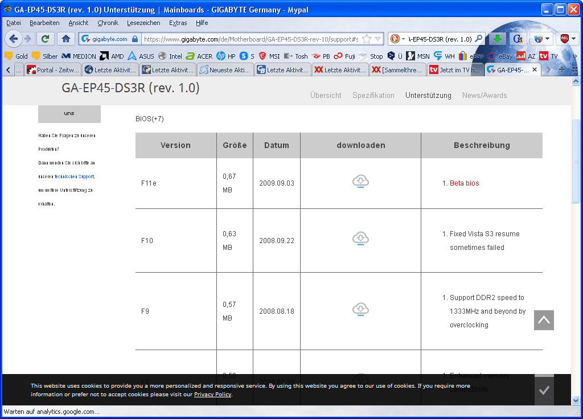Image resolution: width=583 pixels, height=419 pixels.
Task: Open the Bearbeiten menu
Action: (44, 23)
